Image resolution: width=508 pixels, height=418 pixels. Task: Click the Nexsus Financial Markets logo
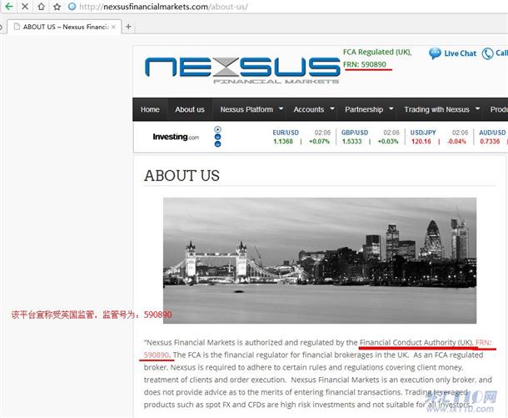coord(242,70)
